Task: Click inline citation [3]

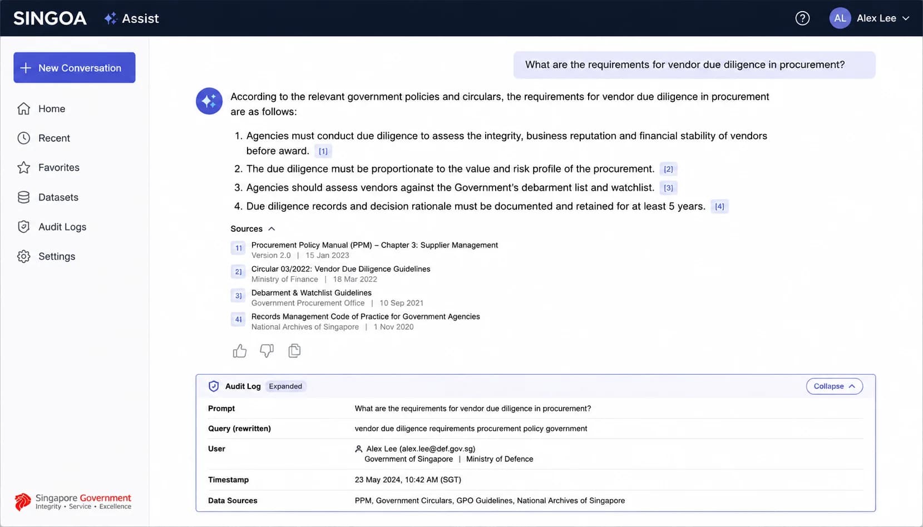Action: [668, 188]
